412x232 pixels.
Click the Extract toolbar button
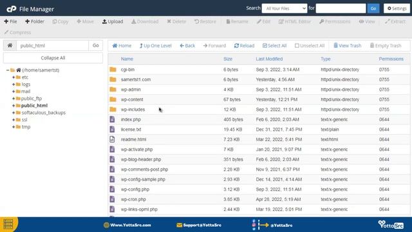point(395,21)
